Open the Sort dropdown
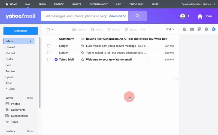Screen dimensions: 218x135 point(170,29)
